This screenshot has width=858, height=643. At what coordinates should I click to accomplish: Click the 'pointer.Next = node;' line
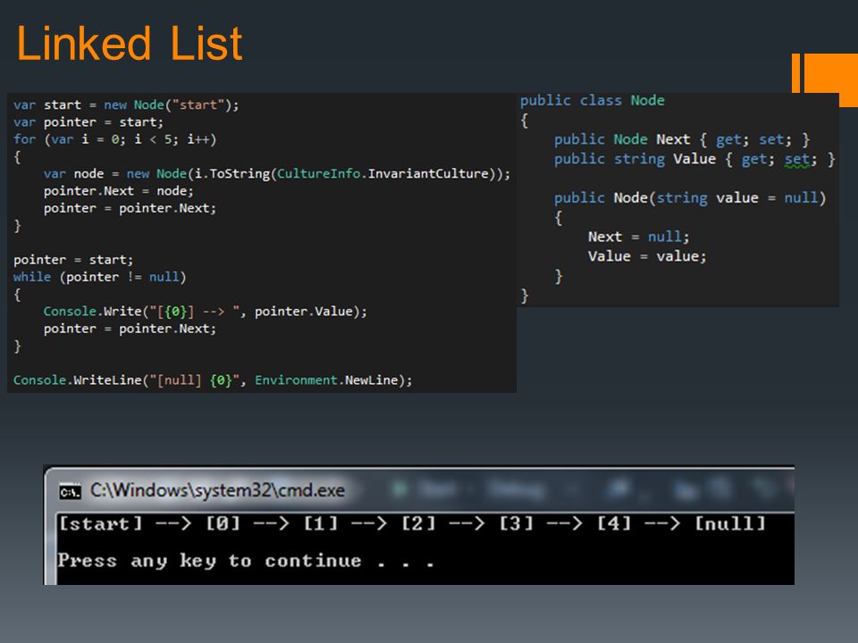click(118, 191)
